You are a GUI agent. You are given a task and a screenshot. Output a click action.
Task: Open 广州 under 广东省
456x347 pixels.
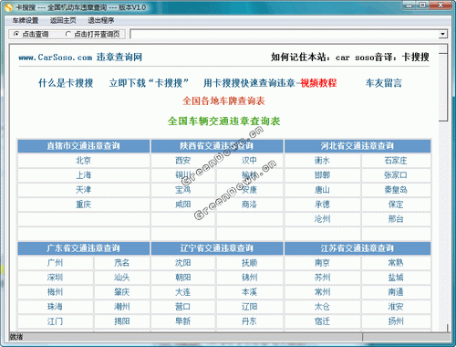pos(55,263)
